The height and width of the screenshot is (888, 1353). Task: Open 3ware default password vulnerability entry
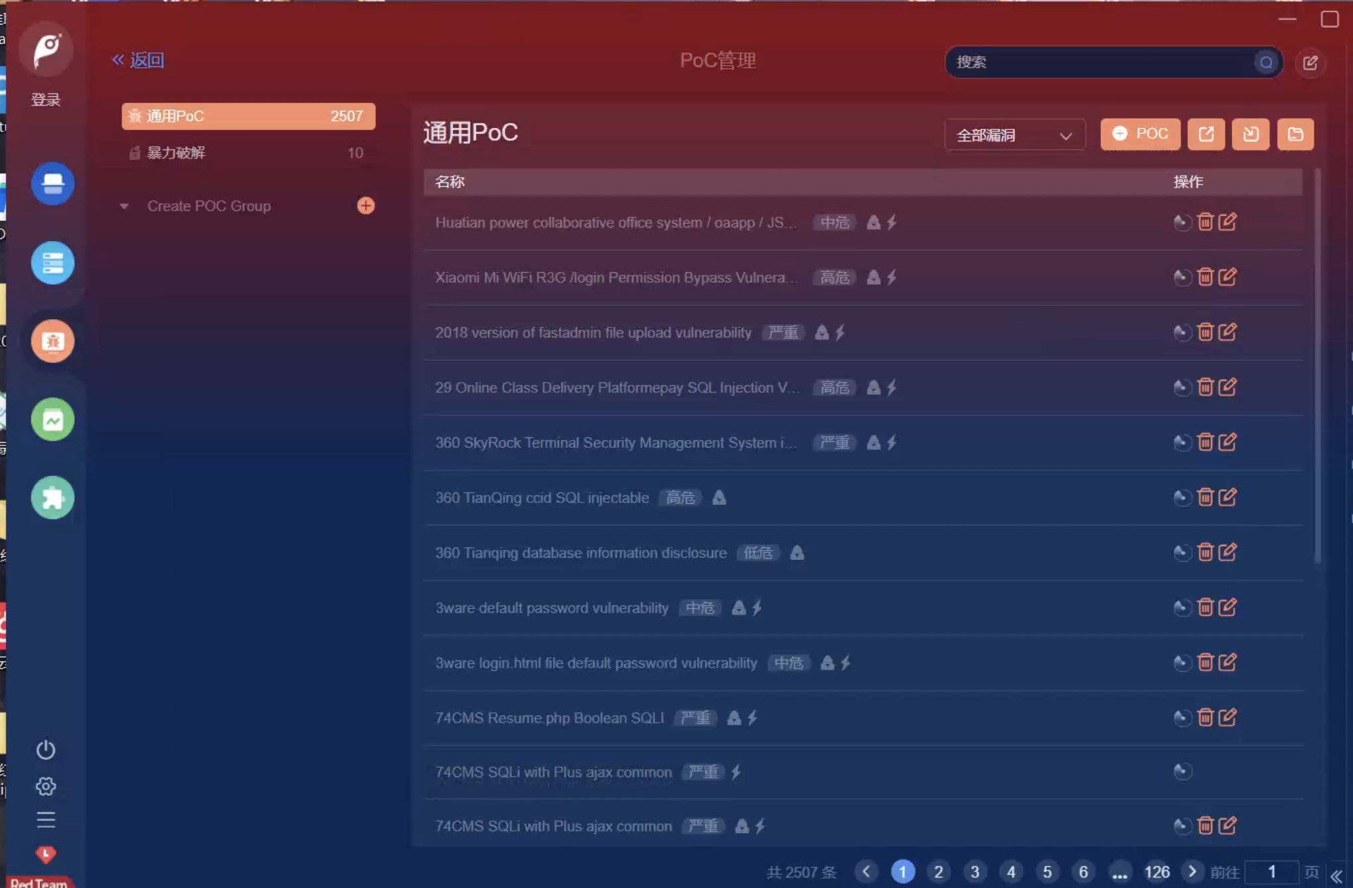(x=552, y=608)
